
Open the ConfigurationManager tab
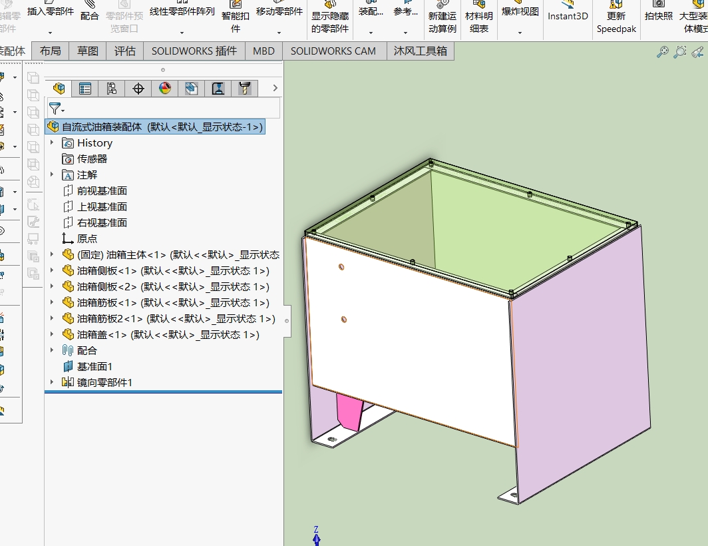coord(111,89)
